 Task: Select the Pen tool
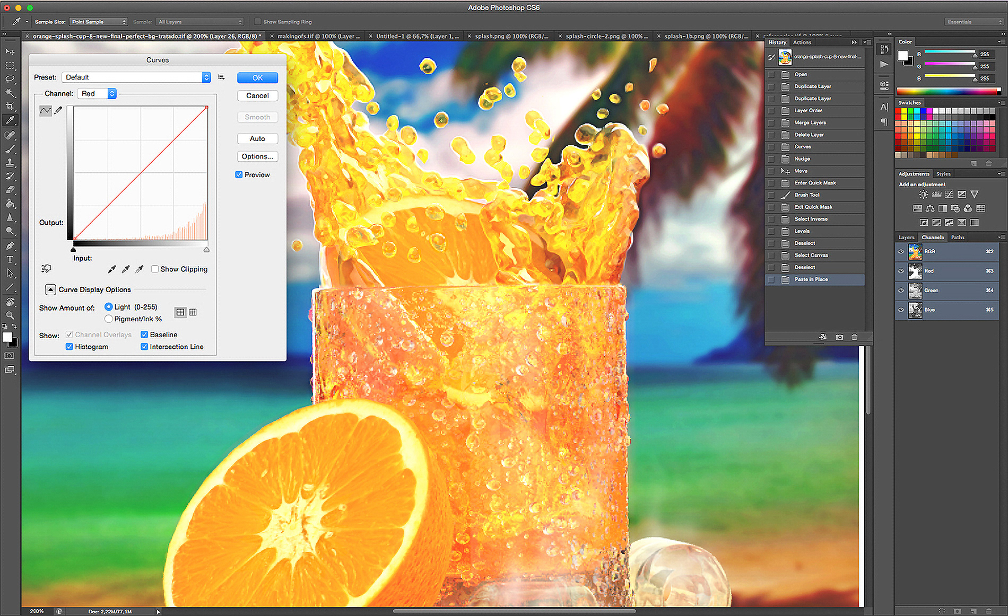(10, 245)
